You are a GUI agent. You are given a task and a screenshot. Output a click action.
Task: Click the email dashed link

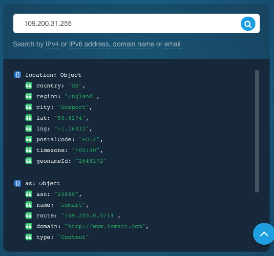172,44
